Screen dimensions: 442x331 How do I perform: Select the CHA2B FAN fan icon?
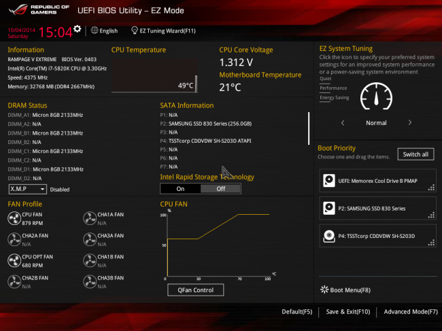tap(14, 281)
